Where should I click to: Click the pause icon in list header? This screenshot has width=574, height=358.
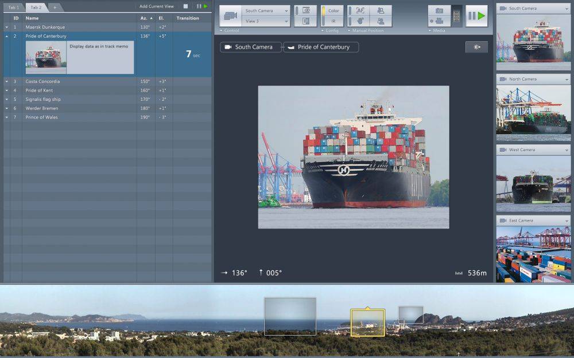point(199,6)
